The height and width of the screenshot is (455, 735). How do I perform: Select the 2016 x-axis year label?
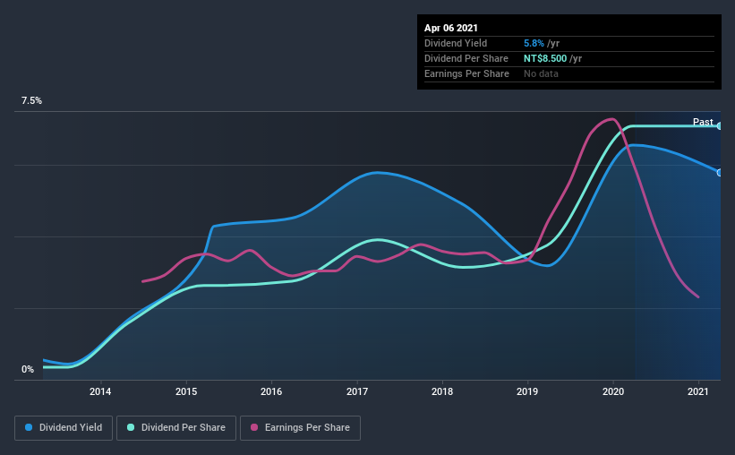pos(271,391)
